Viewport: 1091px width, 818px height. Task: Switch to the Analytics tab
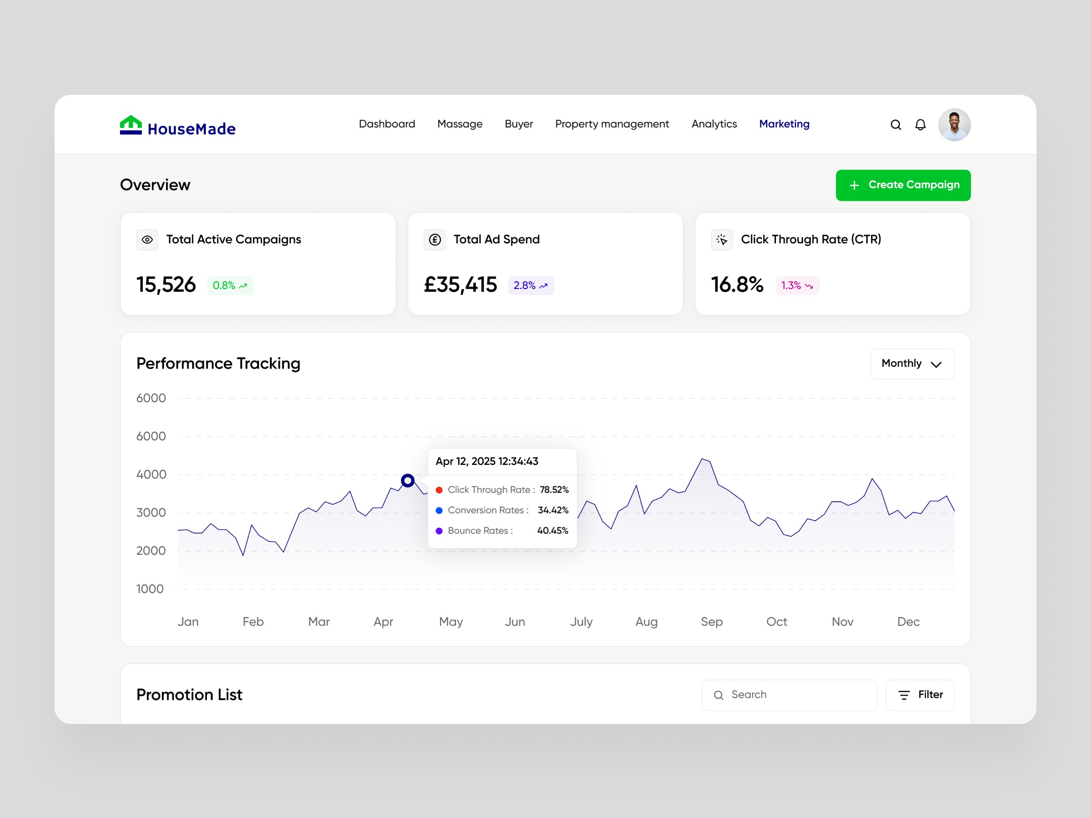tap(714, 124)
